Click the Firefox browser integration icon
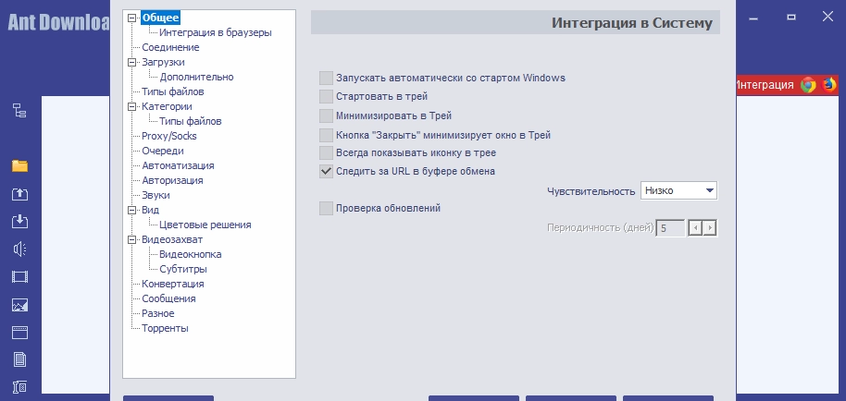 pos(828,85)
